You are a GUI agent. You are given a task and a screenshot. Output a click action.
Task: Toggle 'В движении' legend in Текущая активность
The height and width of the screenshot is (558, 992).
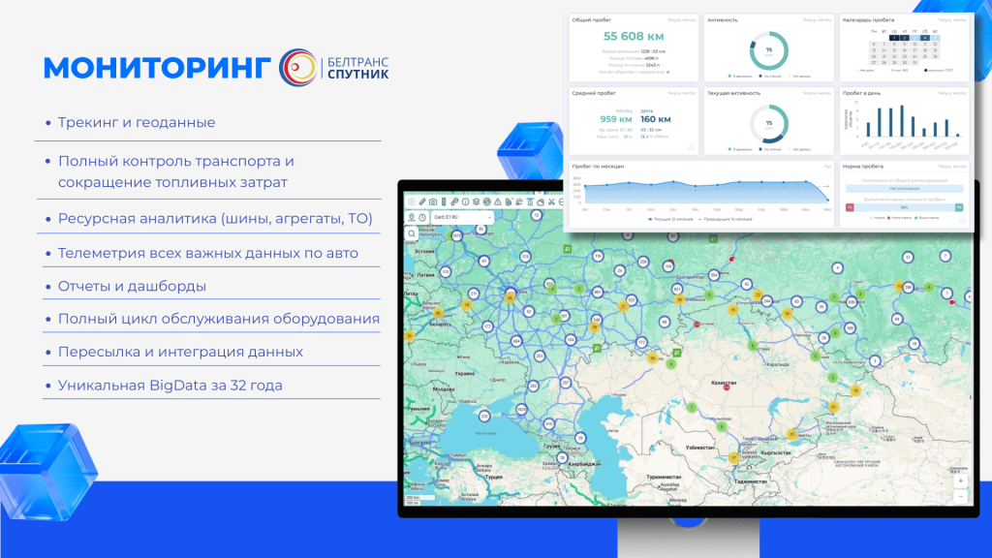740,149
